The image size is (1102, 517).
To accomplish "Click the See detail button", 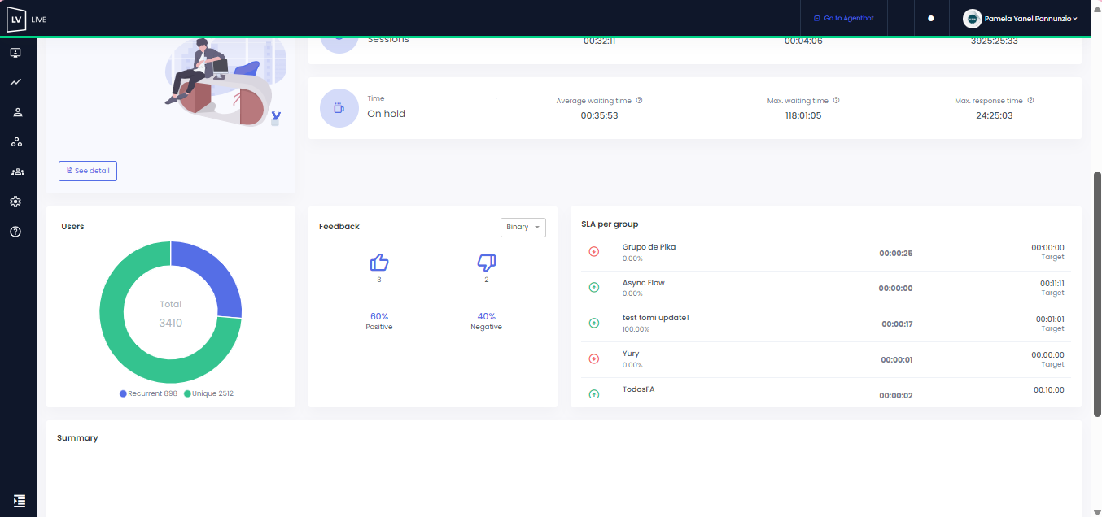I will (x=88, y=171).
